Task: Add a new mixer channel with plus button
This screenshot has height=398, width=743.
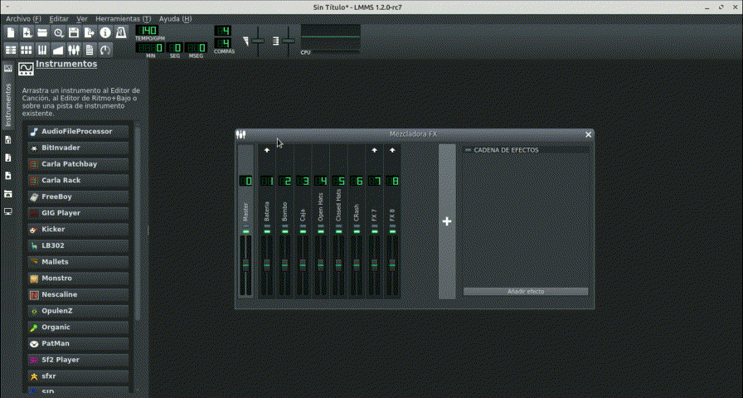Action: 447,221
